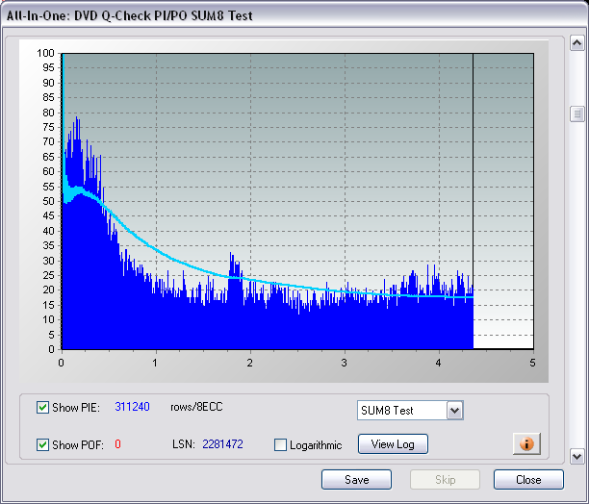Click the rows/8ECC label
The width and height of the screenshot is (589, 504).
[196, 407]
